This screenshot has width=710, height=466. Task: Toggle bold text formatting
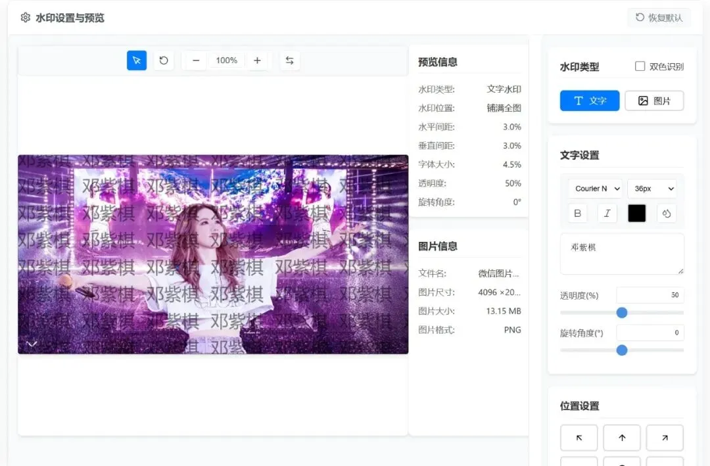tap(578, 214)
